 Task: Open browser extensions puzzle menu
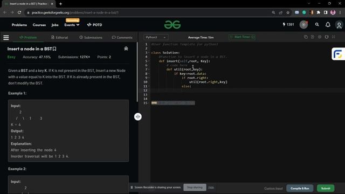click(x=319, y=12)
